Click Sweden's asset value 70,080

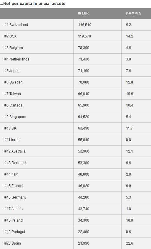[84, 82]
